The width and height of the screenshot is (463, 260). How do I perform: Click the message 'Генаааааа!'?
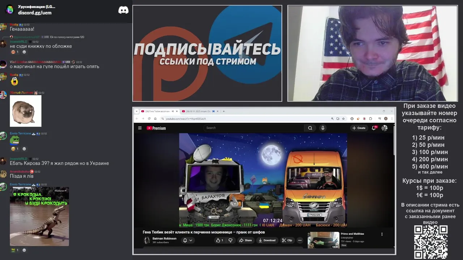[22, 29]
